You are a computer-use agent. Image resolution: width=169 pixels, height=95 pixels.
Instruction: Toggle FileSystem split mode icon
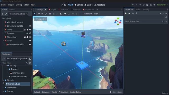pyautogui.click(x=30, y=59)
